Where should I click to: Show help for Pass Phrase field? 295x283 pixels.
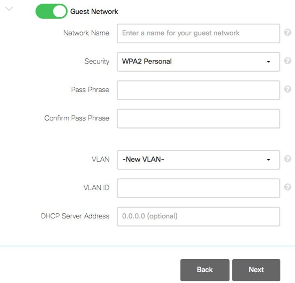(288, 89)
